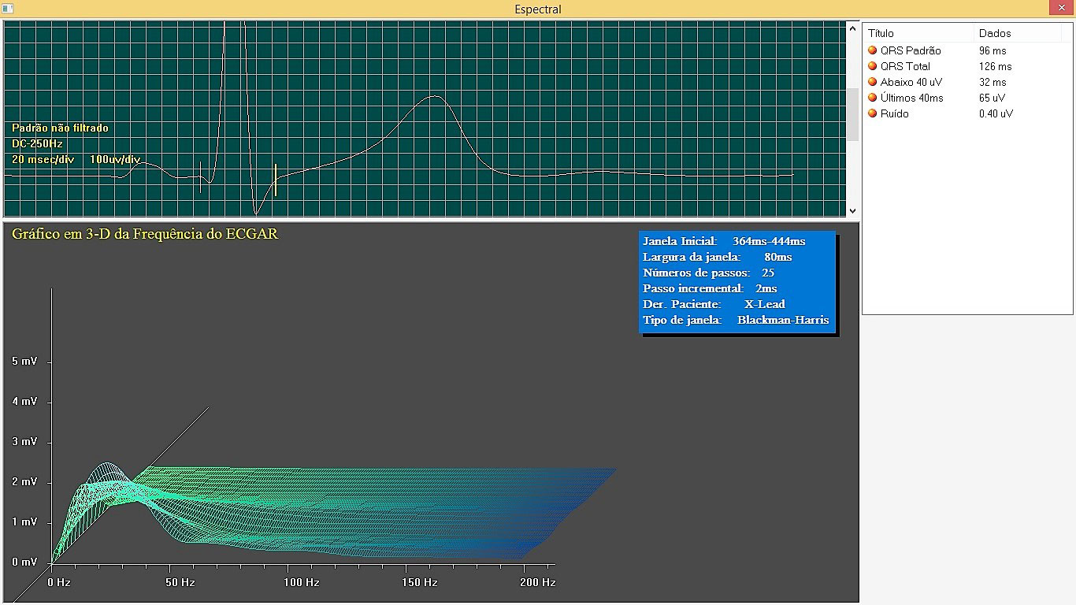Click the 32 ms value
The width and height of the screenshot is (1076, 605).
(993, 82)
